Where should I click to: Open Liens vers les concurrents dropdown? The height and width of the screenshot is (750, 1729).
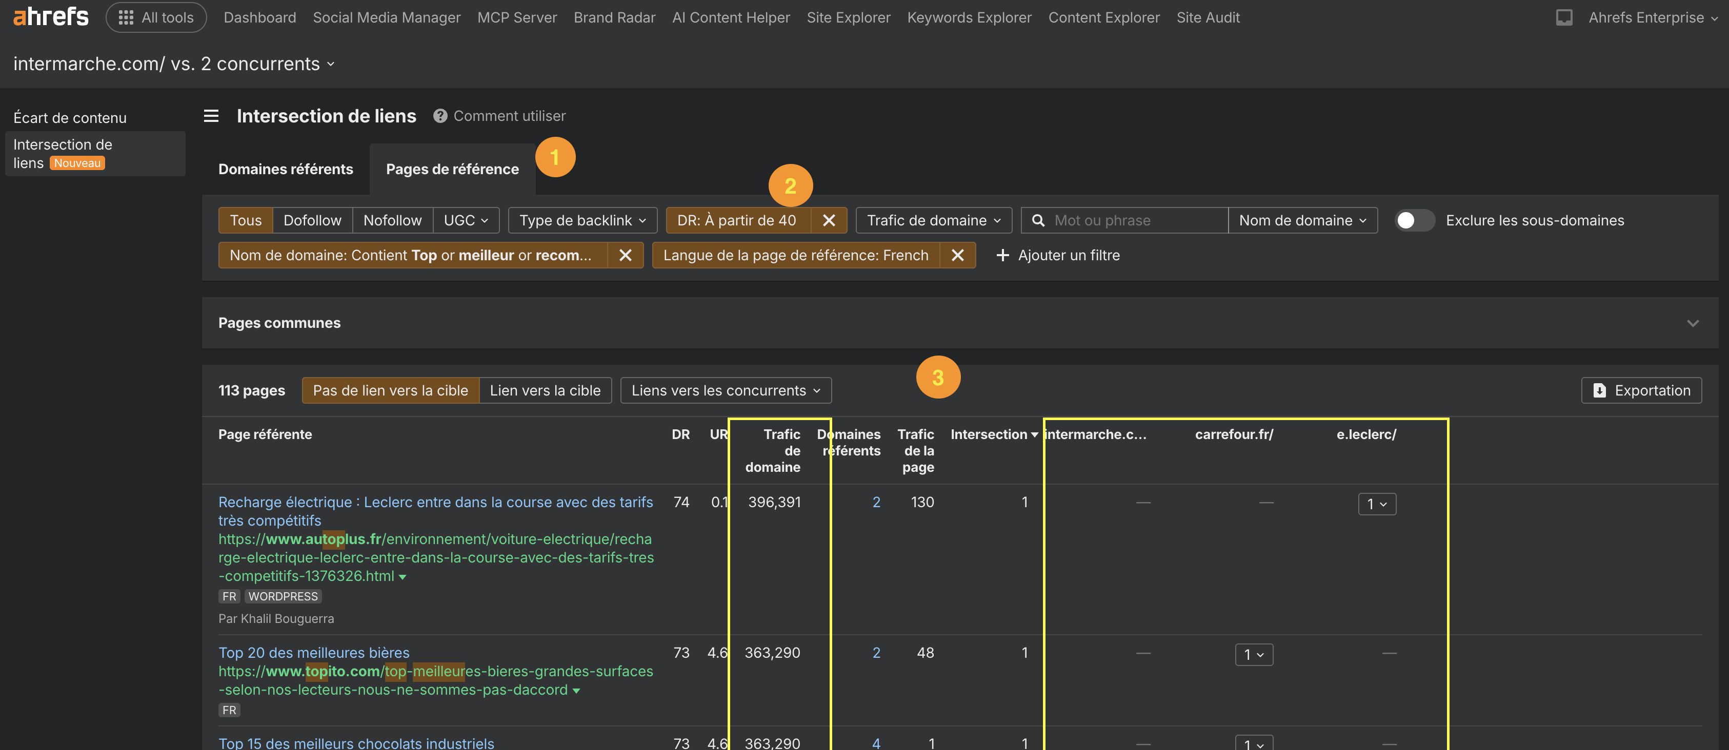pos(726,390)
